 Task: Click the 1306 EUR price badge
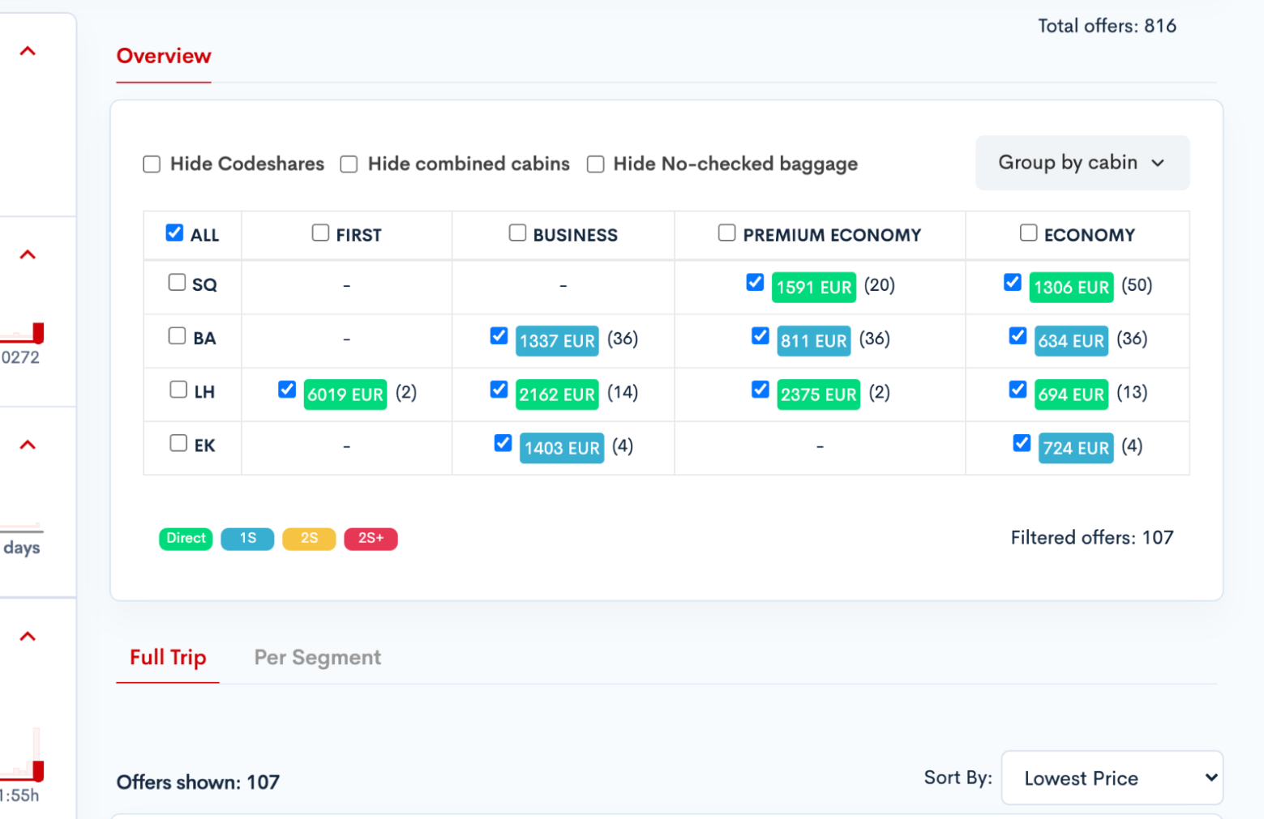[1071, 287]
